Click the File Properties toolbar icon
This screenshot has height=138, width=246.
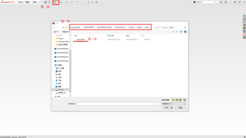93,2
